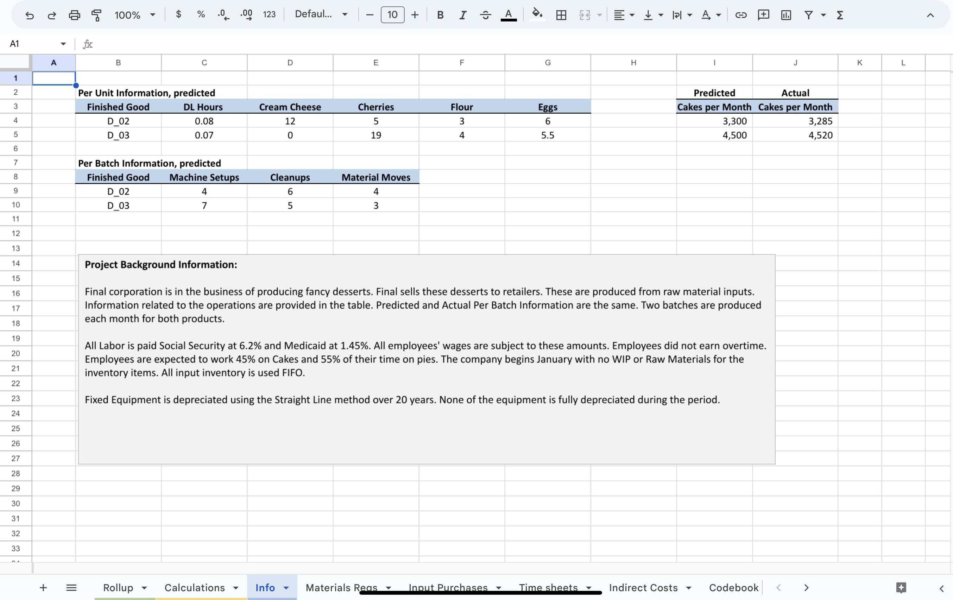953x600 pixels.
Task: Format selected cell as currency
Action: click(x=179, y=15)
